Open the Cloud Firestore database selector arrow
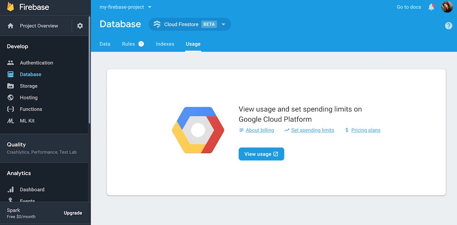The width and height of the screenshot is (457, 225). (224, 25)
